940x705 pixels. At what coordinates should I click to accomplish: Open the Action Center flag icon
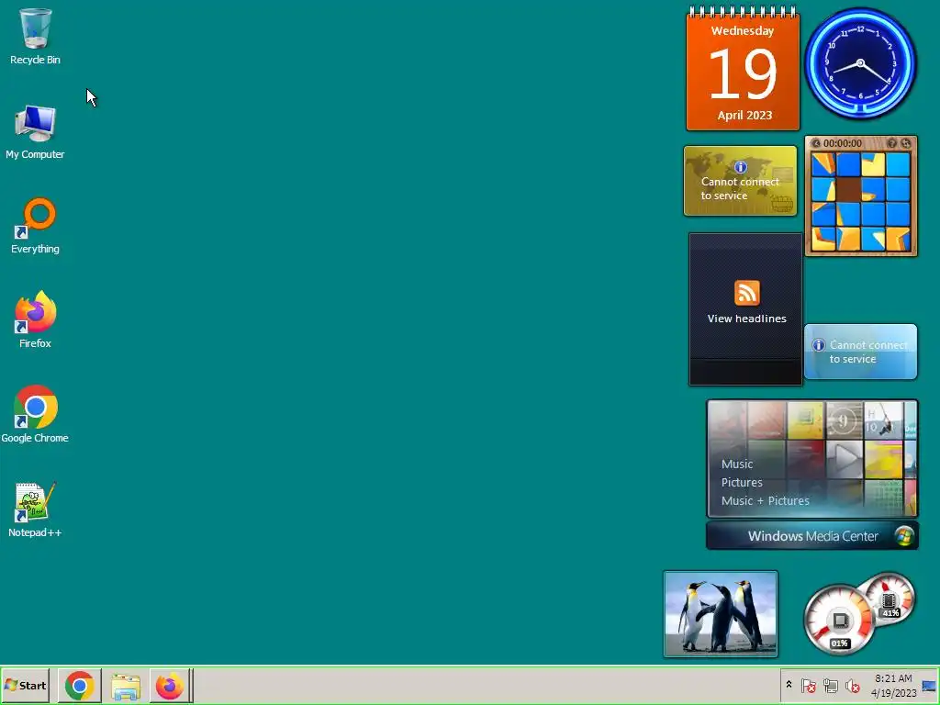coord(808,685)
